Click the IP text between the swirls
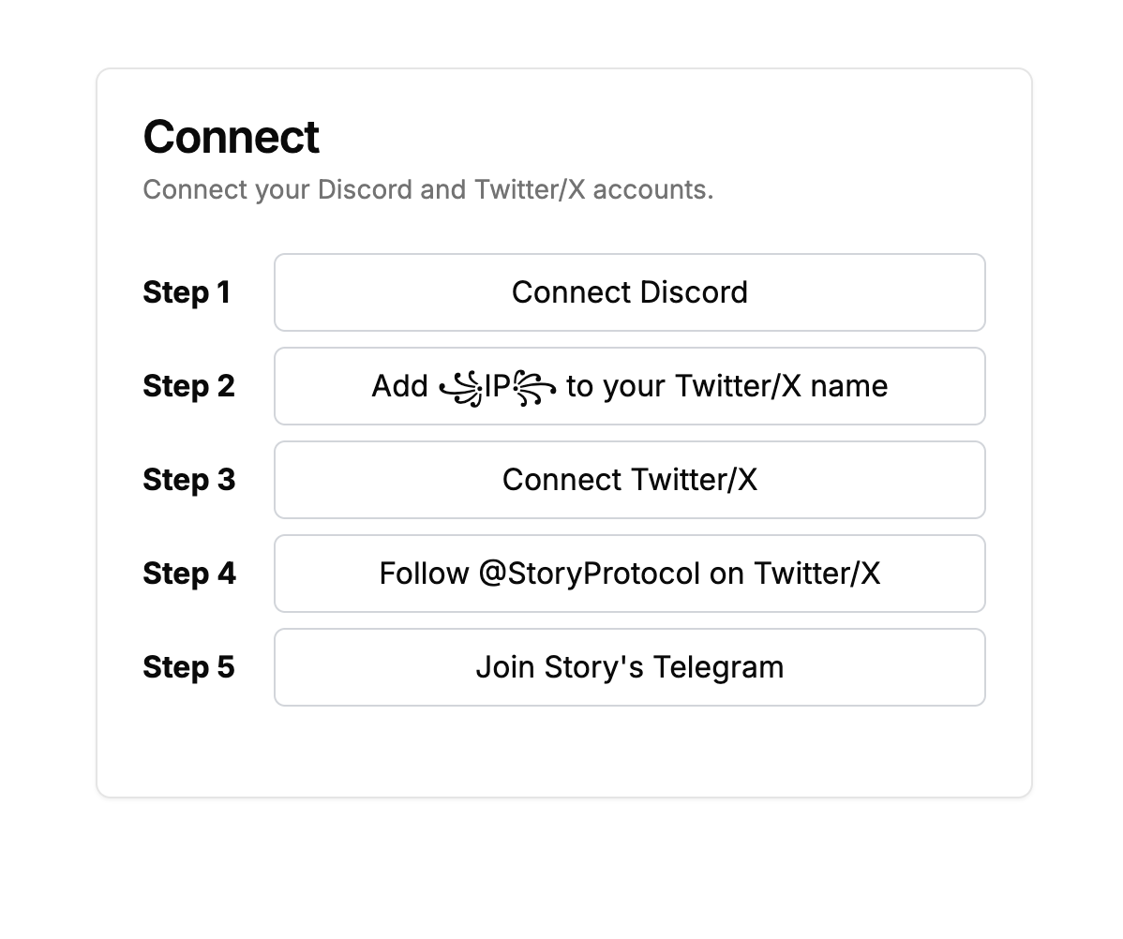1123x939 pixels. coord(498,386)
